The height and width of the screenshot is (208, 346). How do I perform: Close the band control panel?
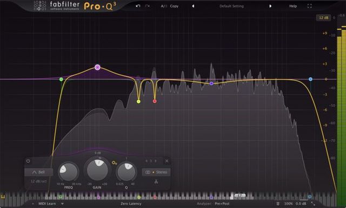[167, 161]
